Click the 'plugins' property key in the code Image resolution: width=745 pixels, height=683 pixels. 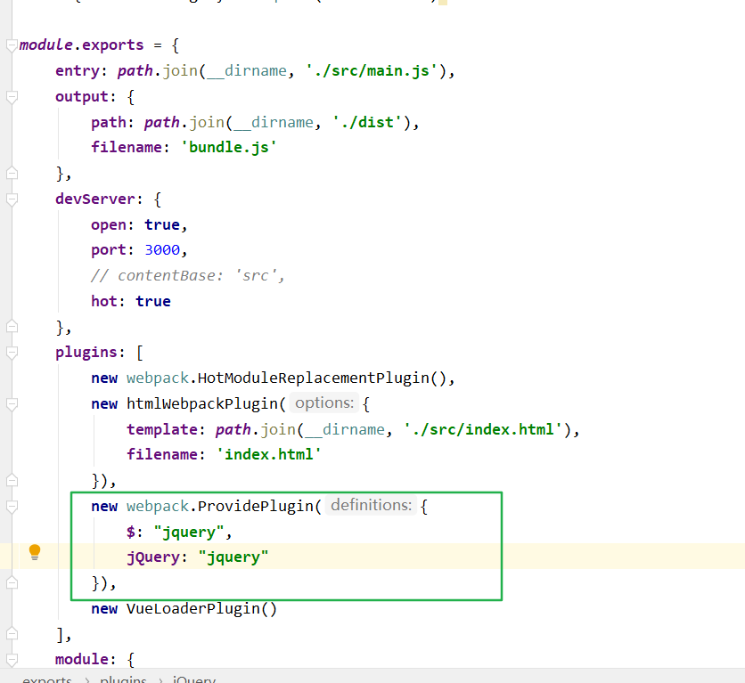[86, 353]
